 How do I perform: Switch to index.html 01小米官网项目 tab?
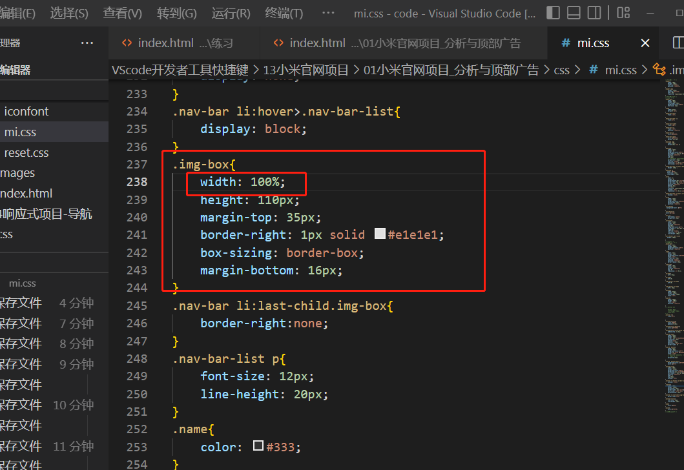[404, 43]
